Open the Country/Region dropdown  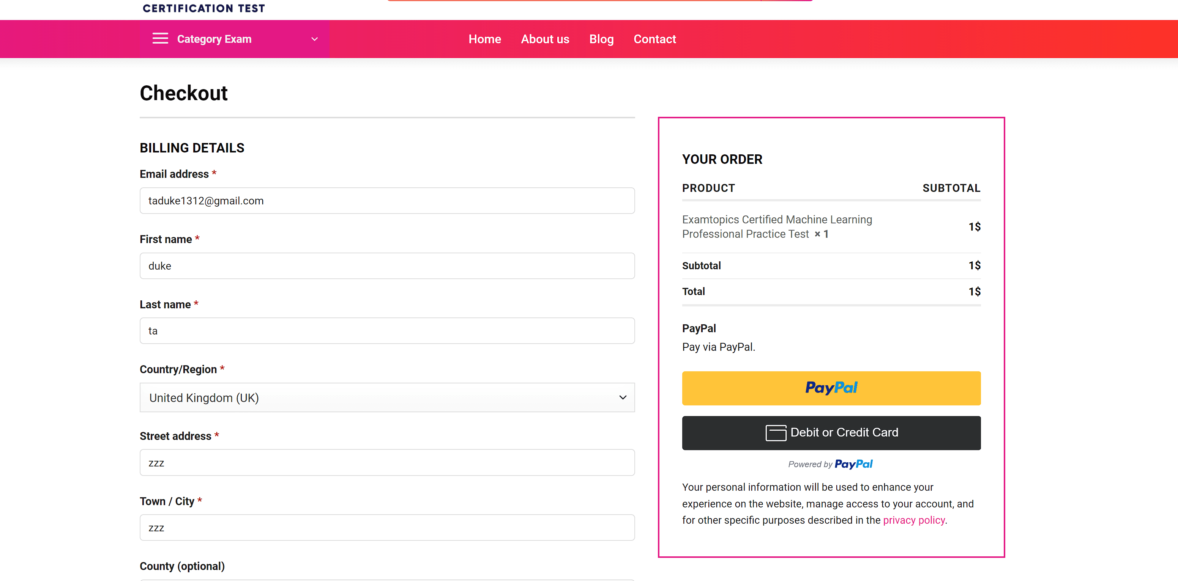(x=386, y=397)
